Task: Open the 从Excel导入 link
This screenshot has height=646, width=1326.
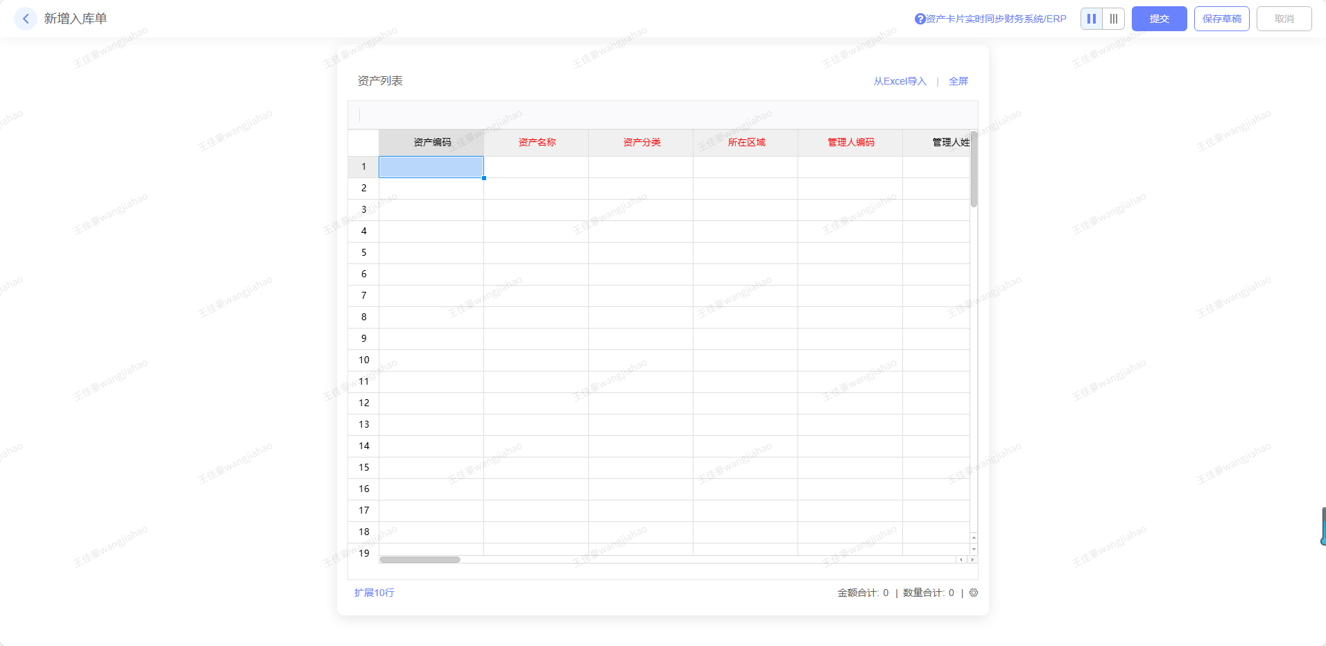Action: tap(899, 81)
